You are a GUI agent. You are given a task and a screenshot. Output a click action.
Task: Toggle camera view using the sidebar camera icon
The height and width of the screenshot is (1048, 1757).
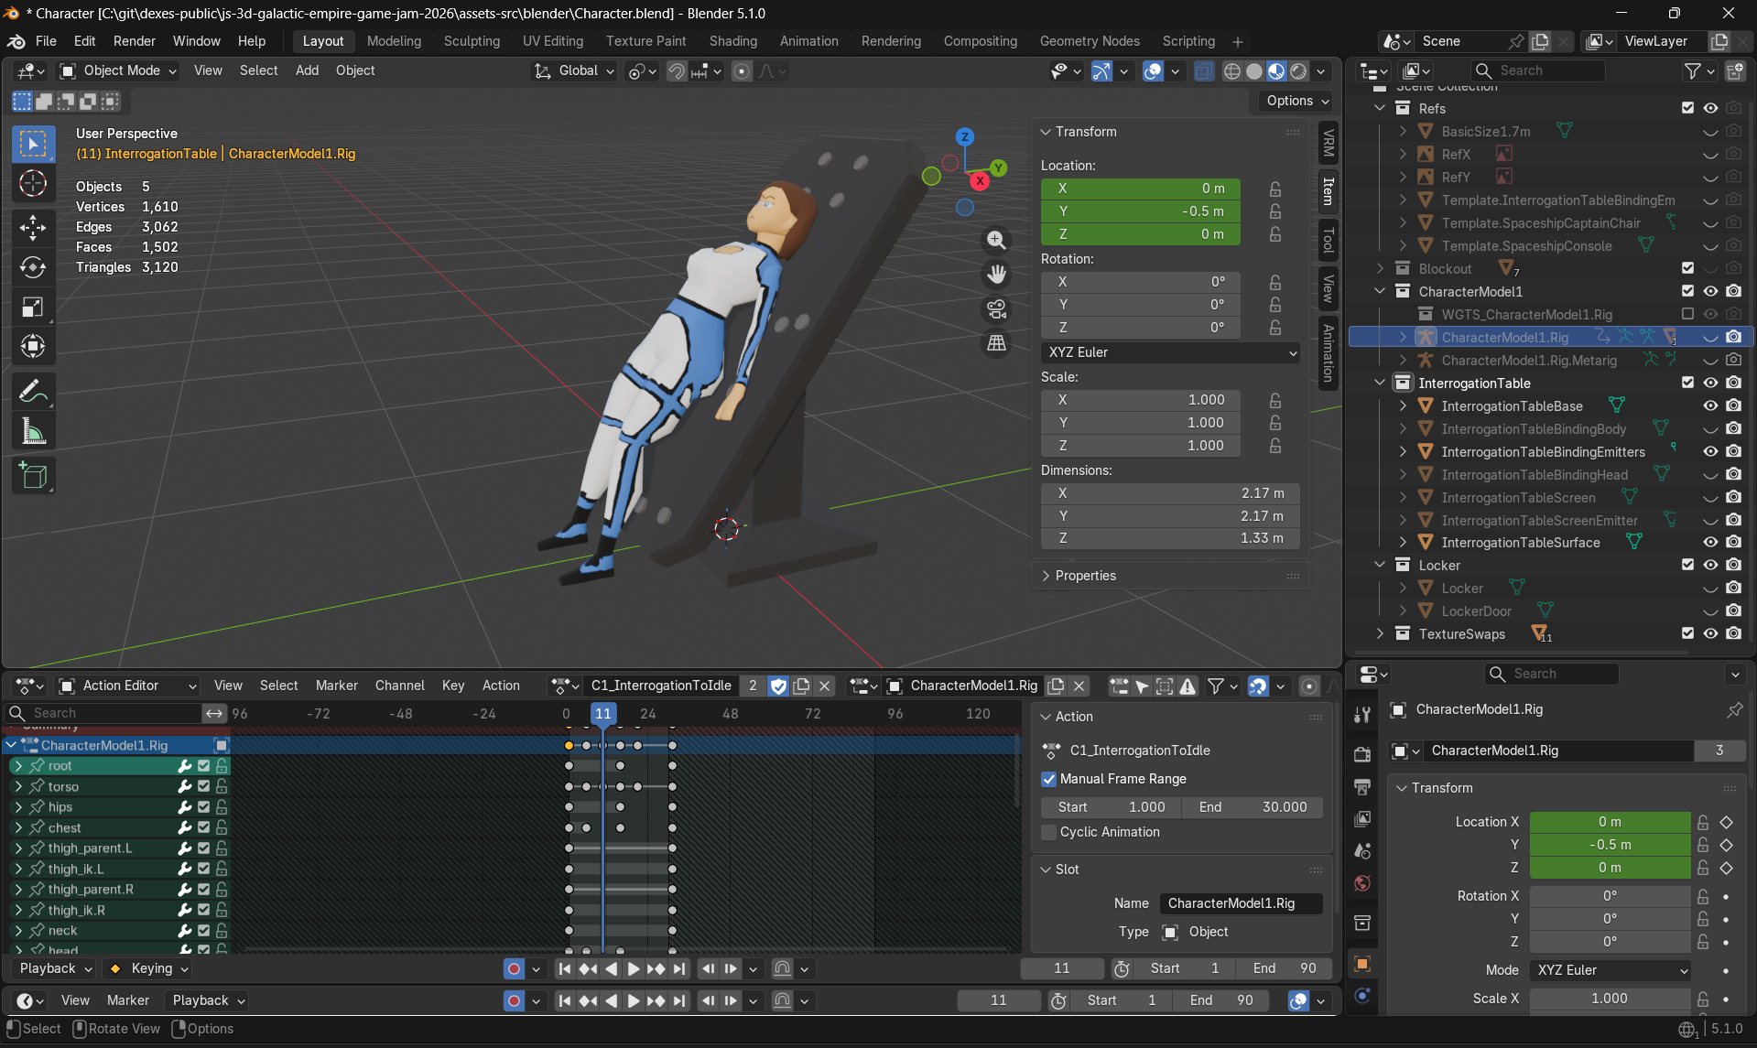pyautogui.click(x=996, y=308)
